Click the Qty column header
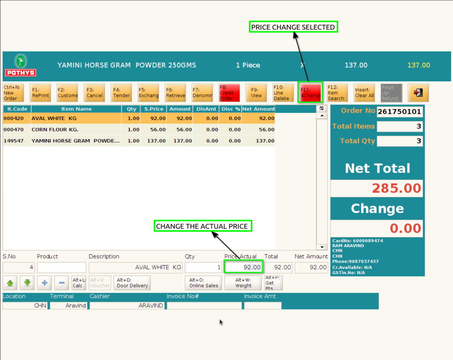Image resolution: width=453 pixels, height=360 pixels. click(131, 109)
